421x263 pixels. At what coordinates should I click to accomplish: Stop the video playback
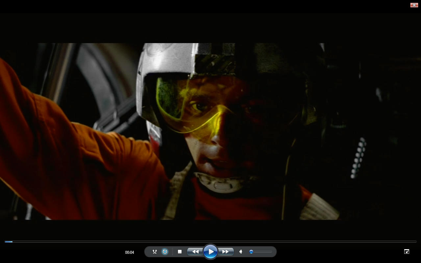point(180,252)
